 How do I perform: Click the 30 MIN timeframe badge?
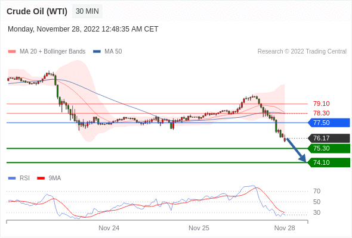(x=87, y=11)
